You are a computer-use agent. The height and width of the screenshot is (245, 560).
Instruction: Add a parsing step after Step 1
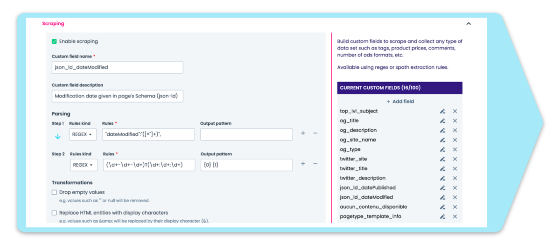pos(303,133)
